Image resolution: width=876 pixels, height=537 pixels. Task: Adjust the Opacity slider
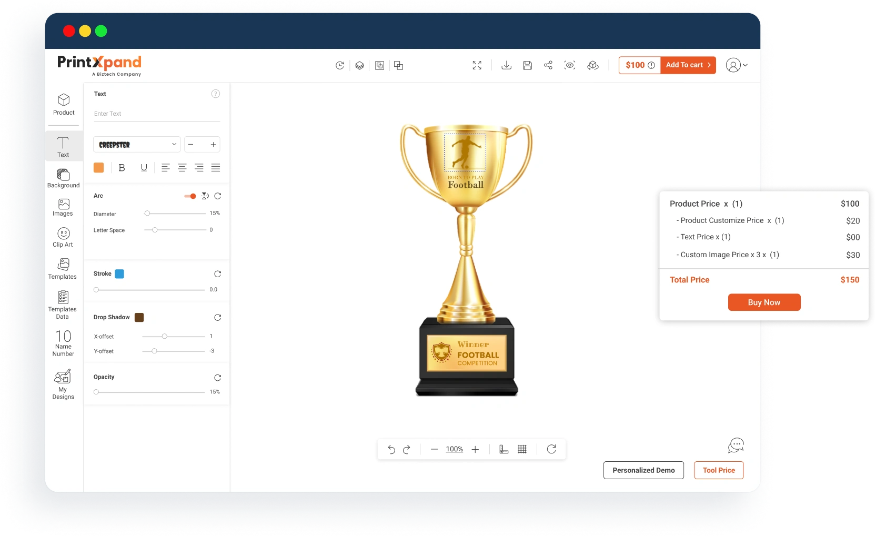pyautogui.click(x=149, y=392)
